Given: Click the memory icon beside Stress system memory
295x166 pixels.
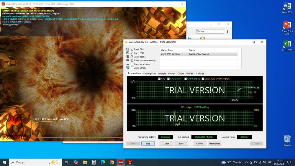Looking at the screenshot, I should tap(128, 60).
